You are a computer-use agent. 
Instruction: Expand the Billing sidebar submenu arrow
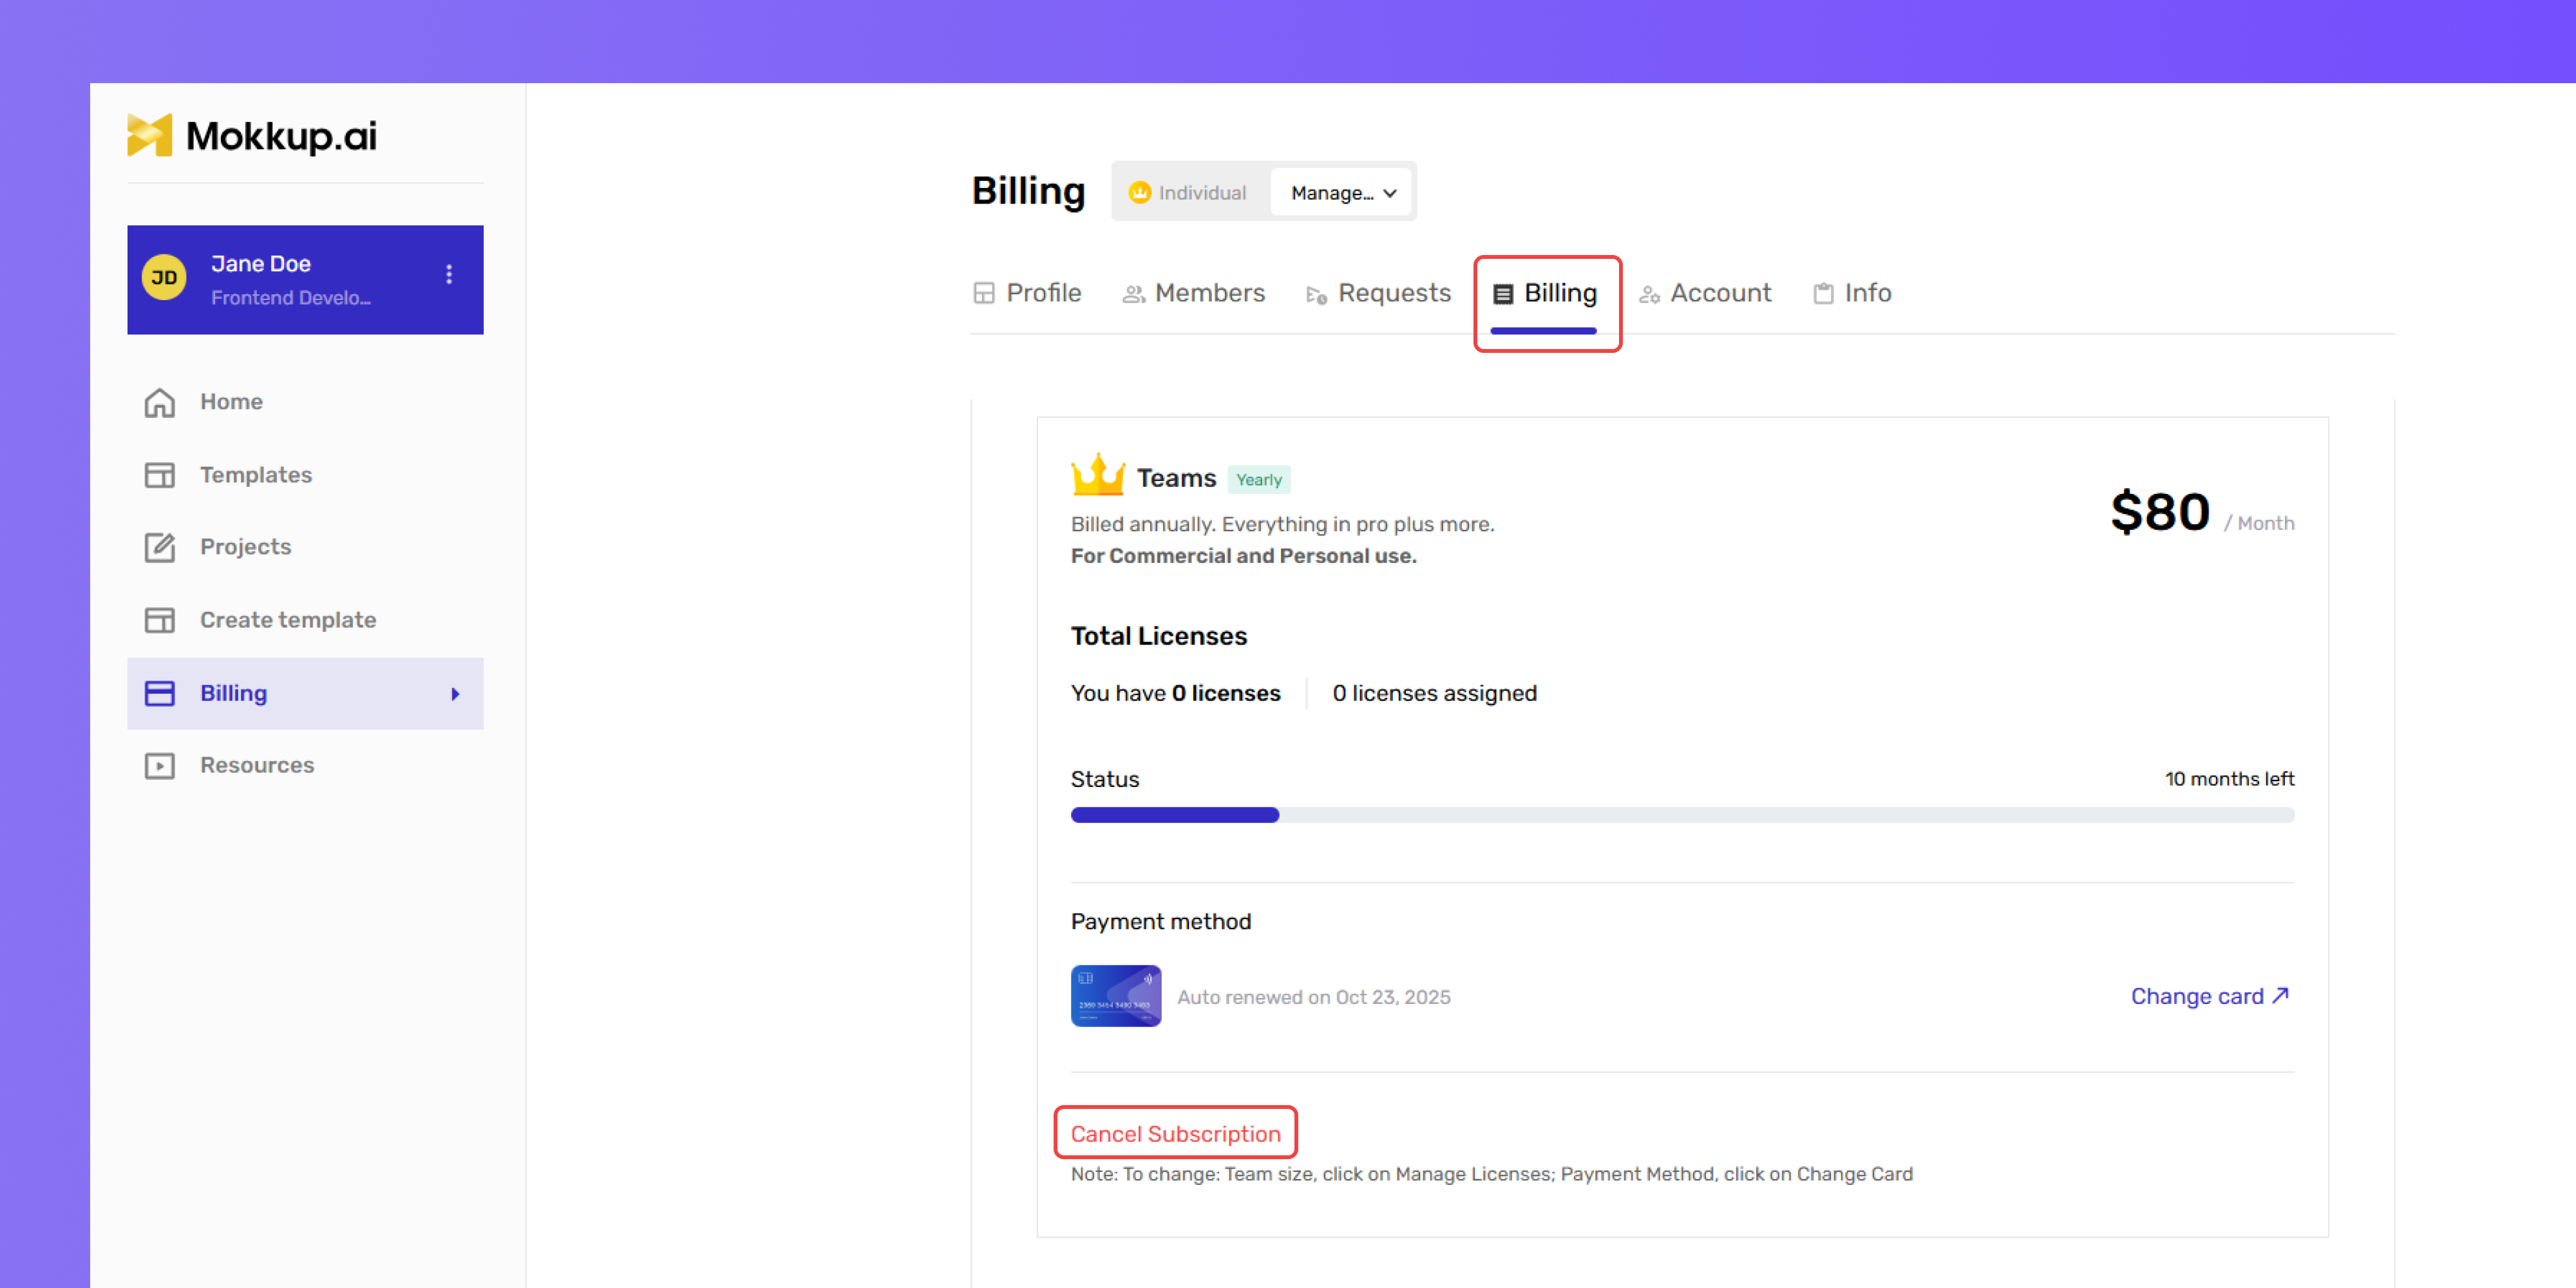[455, 694]
